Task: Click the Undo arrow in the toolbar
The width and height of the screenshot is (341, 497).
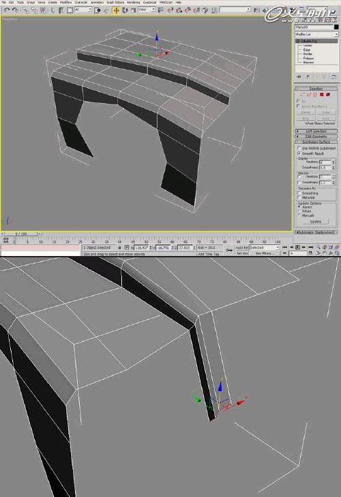Action: [x=7, y=10]
